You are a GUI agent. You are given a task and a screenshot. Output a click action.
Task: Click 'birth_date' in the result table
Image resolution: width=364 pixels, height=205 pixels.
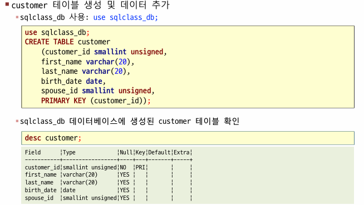[41, 190]
